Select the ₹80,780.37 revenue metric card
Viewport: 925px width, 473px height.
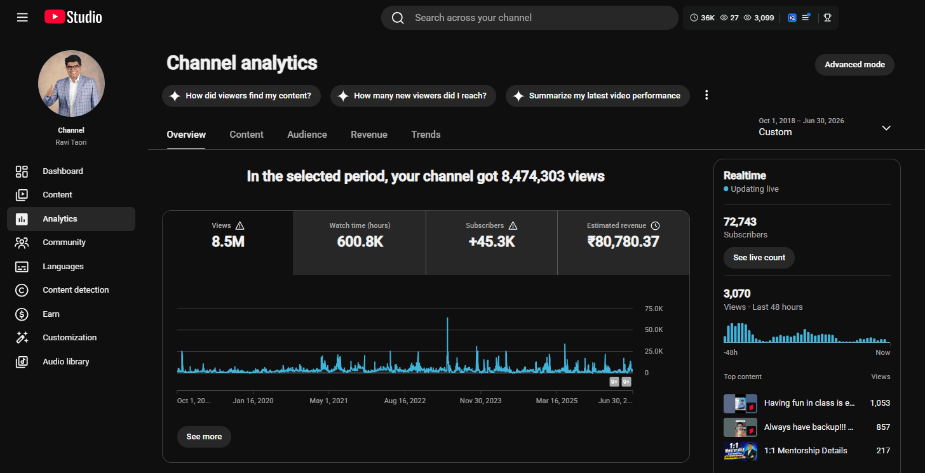[623, 243]
